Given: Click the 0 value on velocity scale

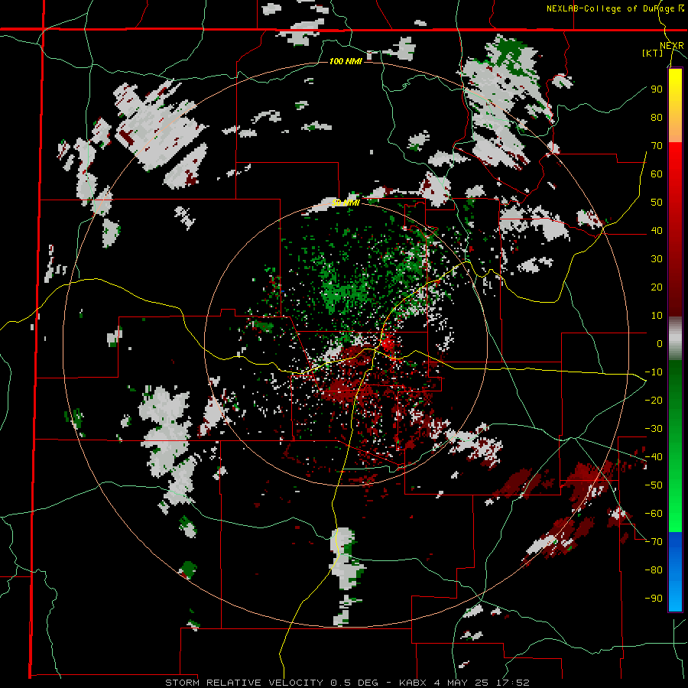Looking at the screenshot, I should click(x=660, y=343).
